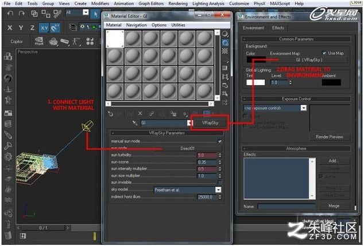Click the Put to Library icon
Screen dimensions: 364x246
pos(173,114)
